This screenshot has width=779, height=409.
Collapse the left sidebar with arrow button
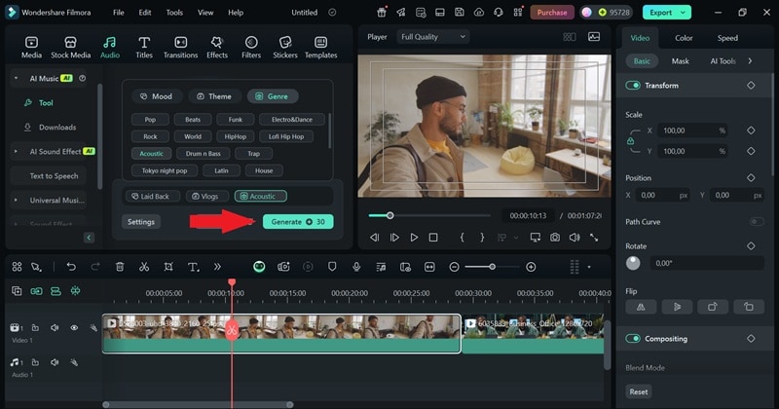89,238
